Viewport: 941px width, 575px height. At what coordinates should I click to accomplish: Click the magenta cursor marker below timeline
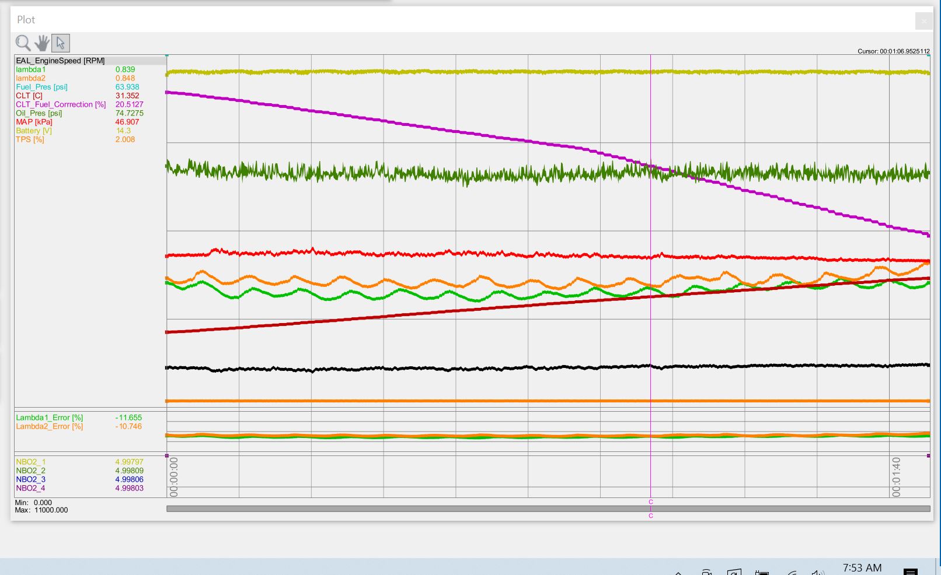pyautogui.click(x=651, y=502)
